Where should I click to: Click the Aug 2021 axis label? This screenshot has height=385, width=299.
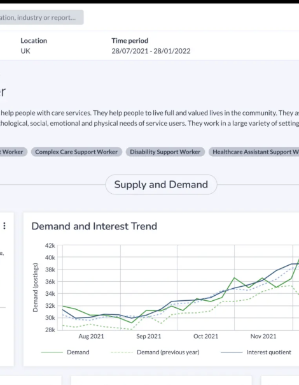pyautogui.click(x=91, y=336)
